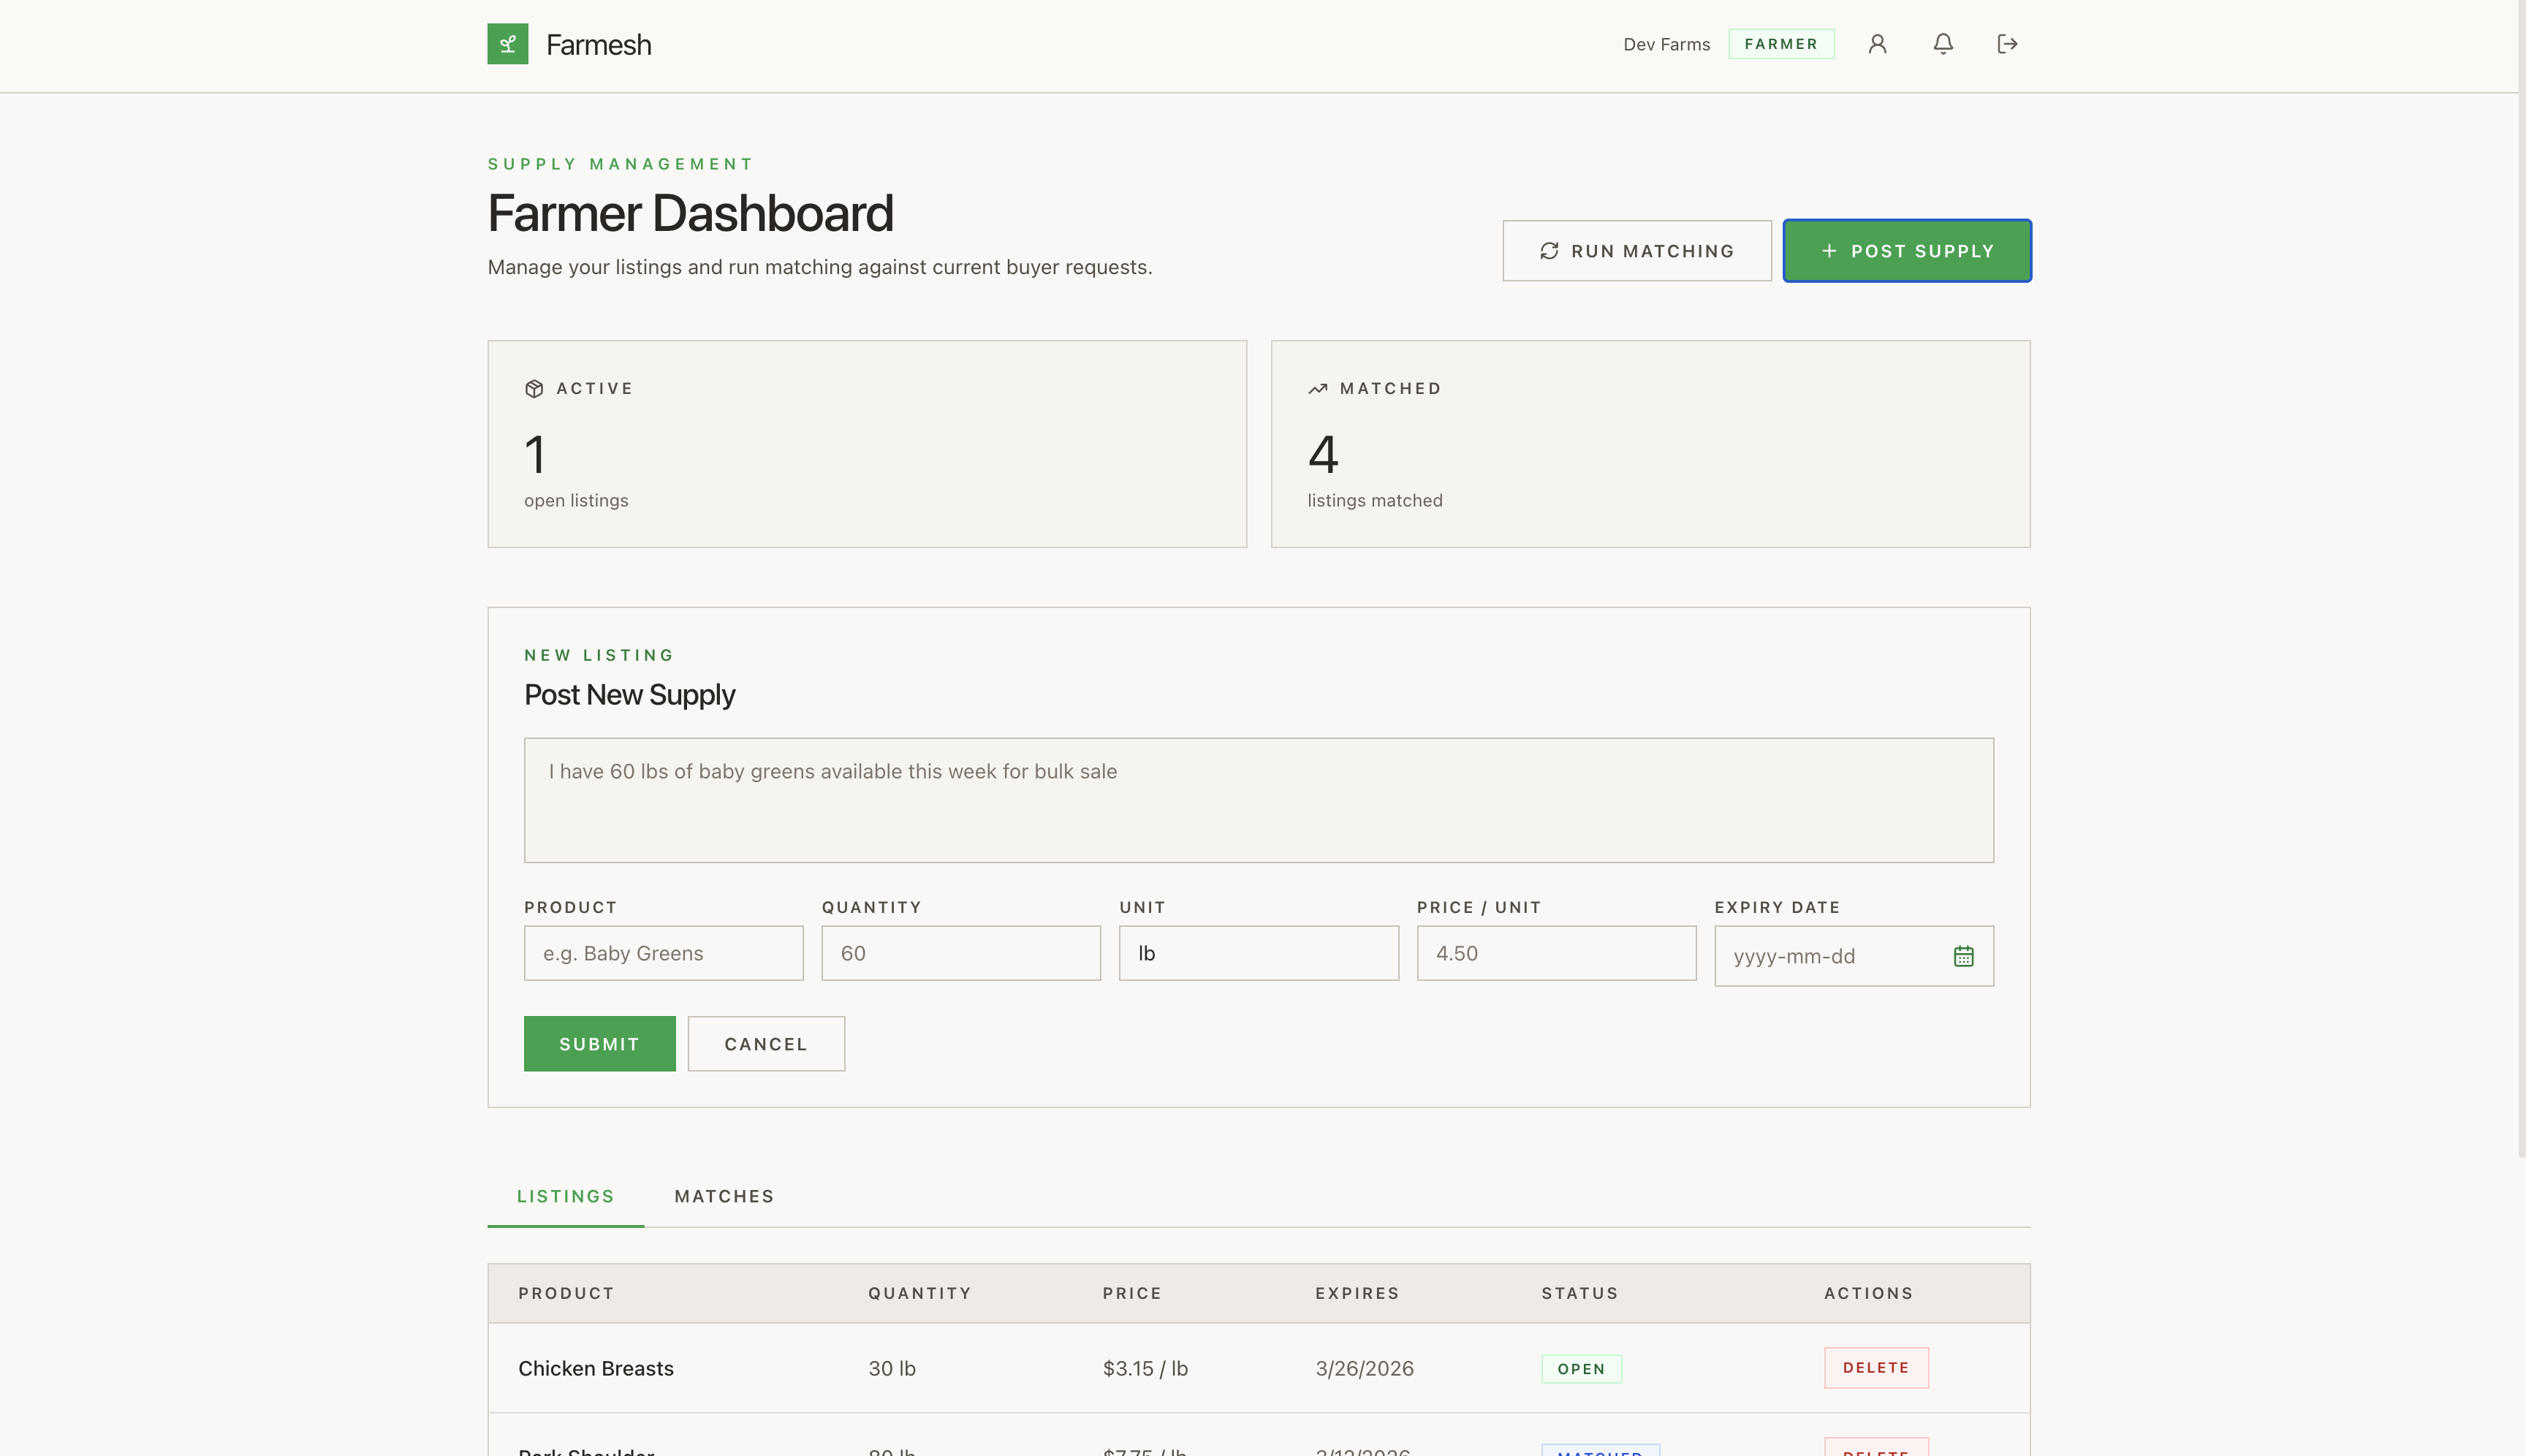This screenshot has width=2526, height=1456.
Task: Click the Price / Unit input field
Action: pos(1555,953)
